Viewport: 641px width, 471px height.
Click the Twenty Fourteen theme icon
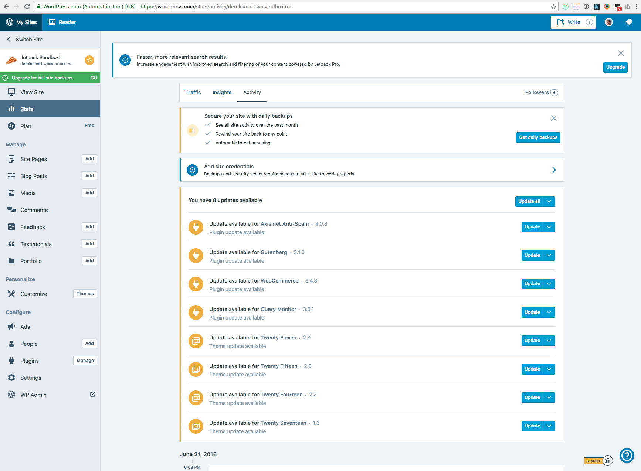click(x=196, y=398)
